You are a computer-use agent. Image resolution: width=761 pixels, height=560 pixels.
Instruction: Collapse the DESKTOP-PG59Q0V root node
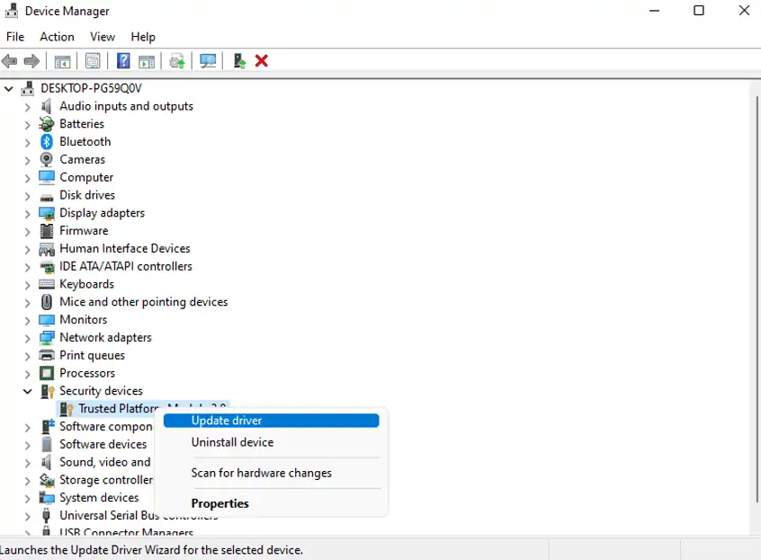coord(9,89)
